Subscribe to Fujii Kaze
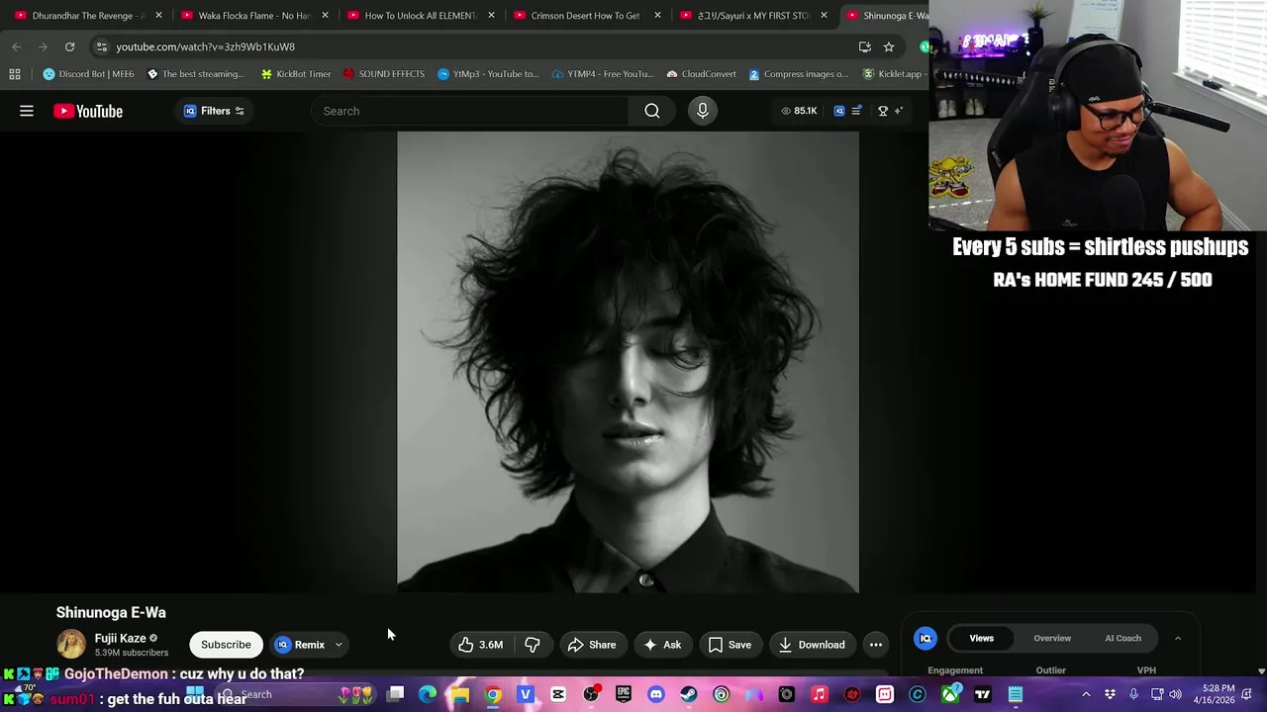The height and width of the screenshot is (712, 1267). pyautogui.click(x=226, y=645)
